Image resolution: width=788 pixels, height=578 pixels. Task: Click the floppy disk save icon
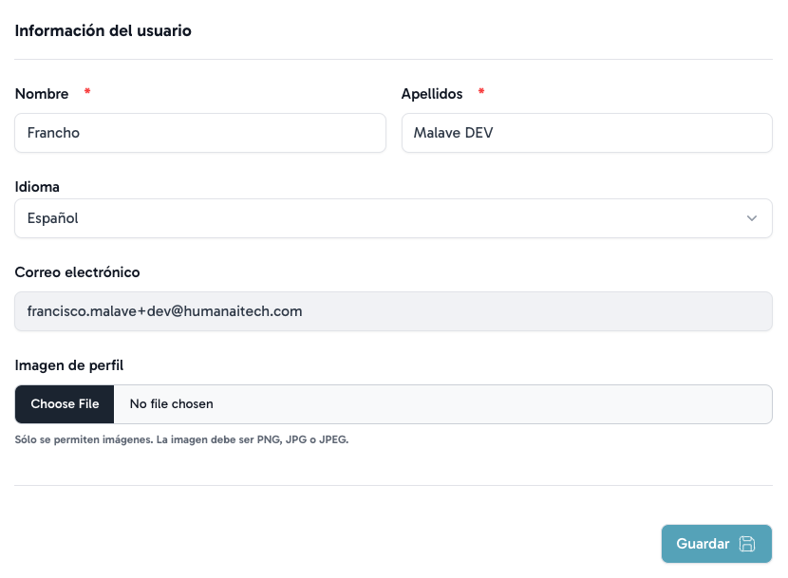click(x=747, y=544)
